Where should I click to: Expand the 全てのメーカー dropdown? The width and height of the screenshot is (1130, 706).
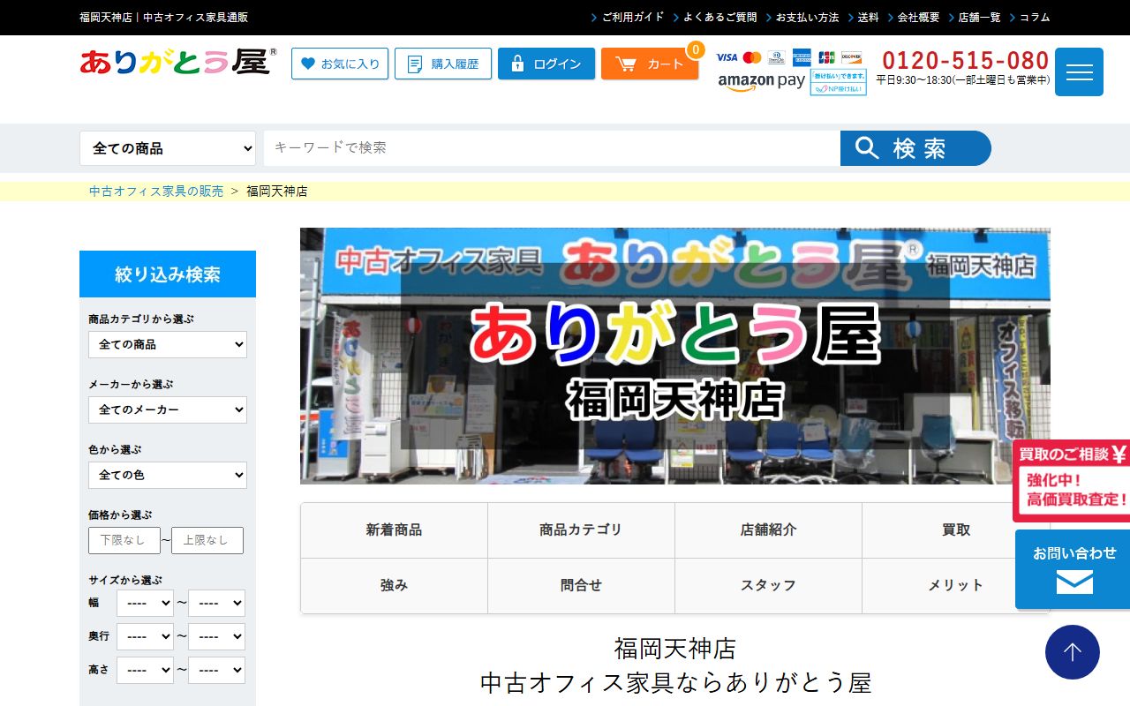pos(168,409)
